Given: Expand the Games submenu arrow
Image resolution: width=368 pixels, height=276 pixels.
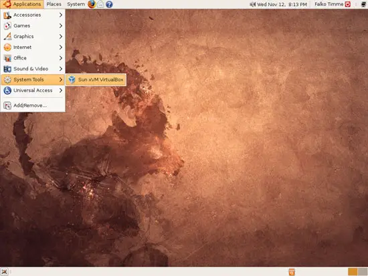Looking at the screenshot, I should tap(61, 25).
